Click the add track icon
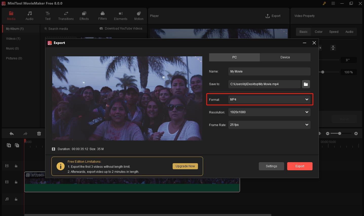 click(9, 145)
